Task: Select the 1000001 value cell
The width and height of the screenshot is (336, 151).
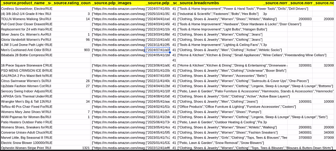Action: tap(300, 101)
